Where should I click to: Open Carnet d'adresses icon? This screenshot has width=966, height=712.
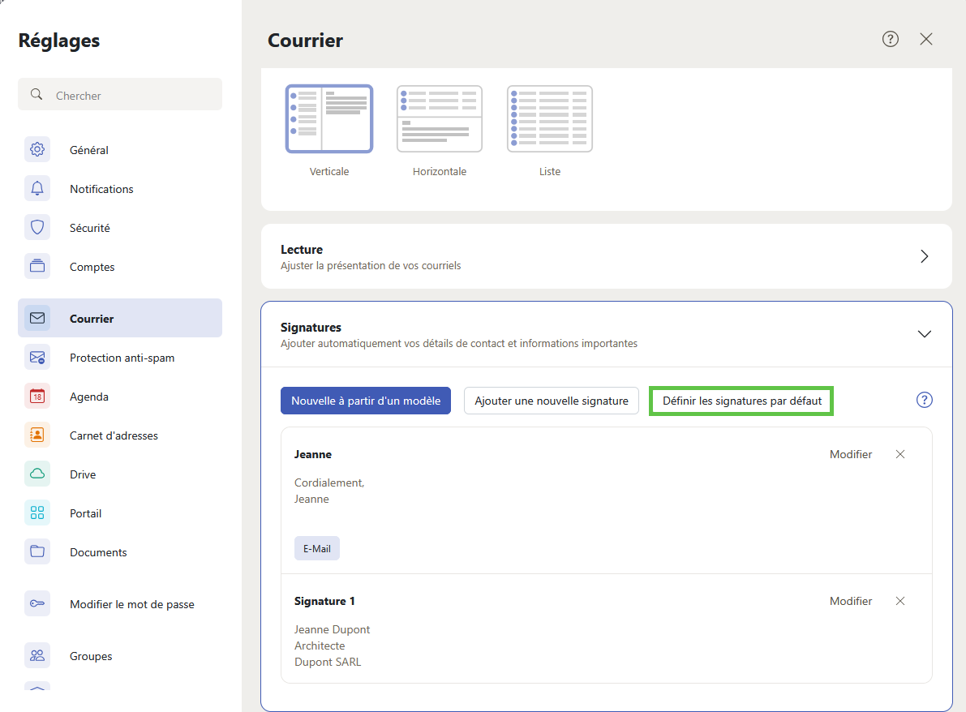(37, 435)
